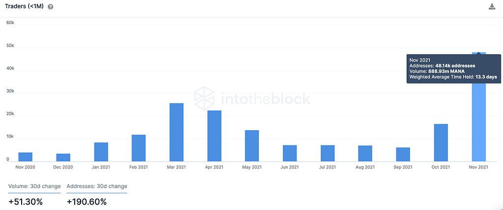Screen dimensions: 503x210
Task: Click the Dec 2020 bar
Action: (63, 157)
